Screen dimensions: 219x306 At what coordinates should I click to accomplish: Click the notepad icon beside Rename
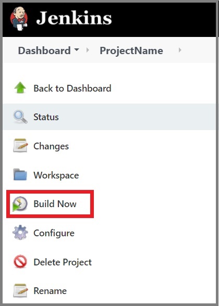pos(20,290)
